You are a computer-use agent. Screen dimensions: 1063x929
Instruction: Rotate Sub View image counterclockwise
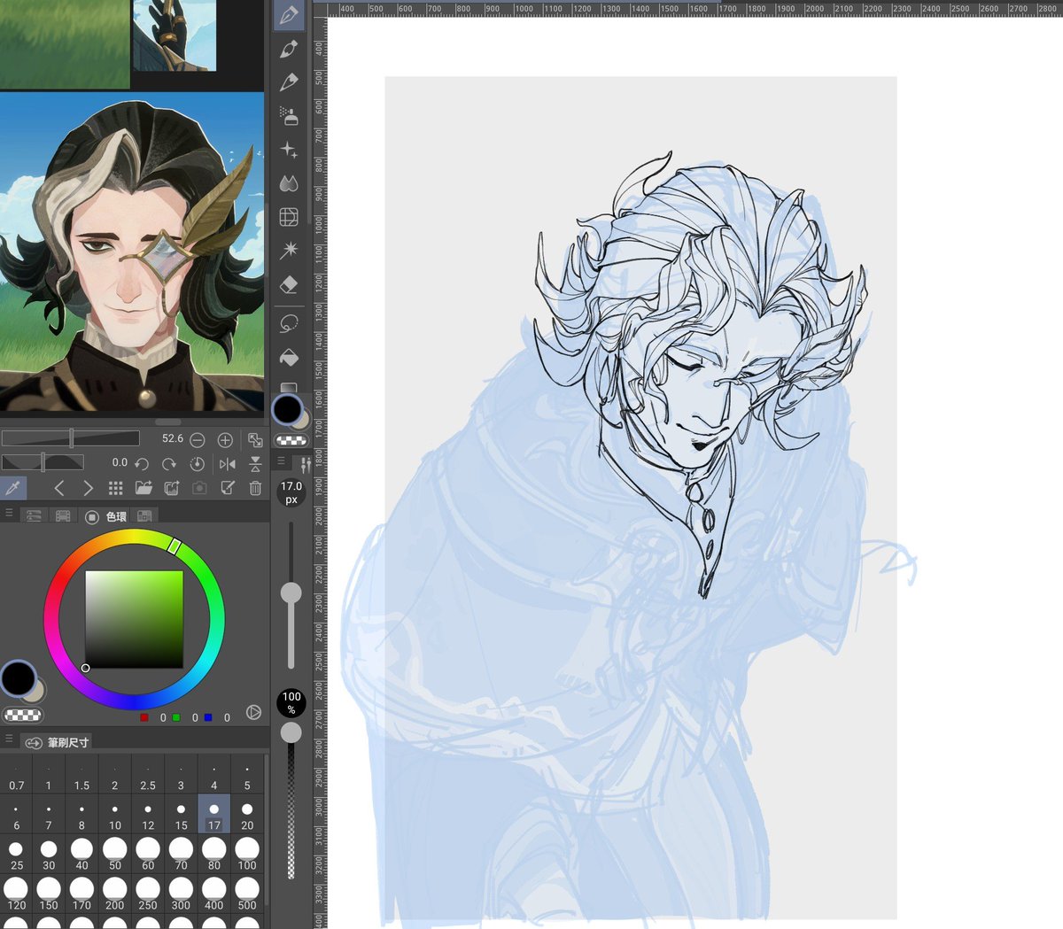(x=142, y=463)
